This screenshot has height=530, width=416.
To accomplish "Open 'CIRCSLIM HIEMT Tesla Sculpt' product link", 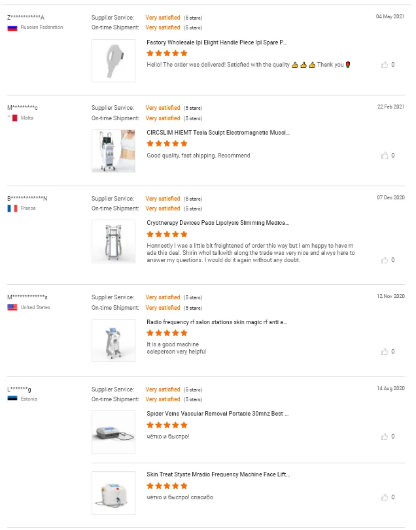I will click(218, 133).
